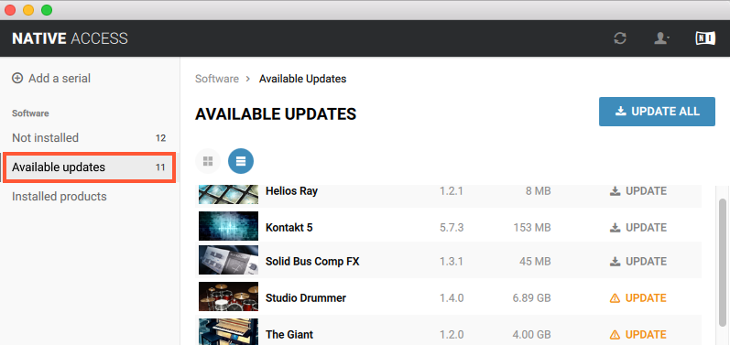This screenshot has height=345, width=730.
Task: Click The Giant product name
Action: click(x=289, y=334)
